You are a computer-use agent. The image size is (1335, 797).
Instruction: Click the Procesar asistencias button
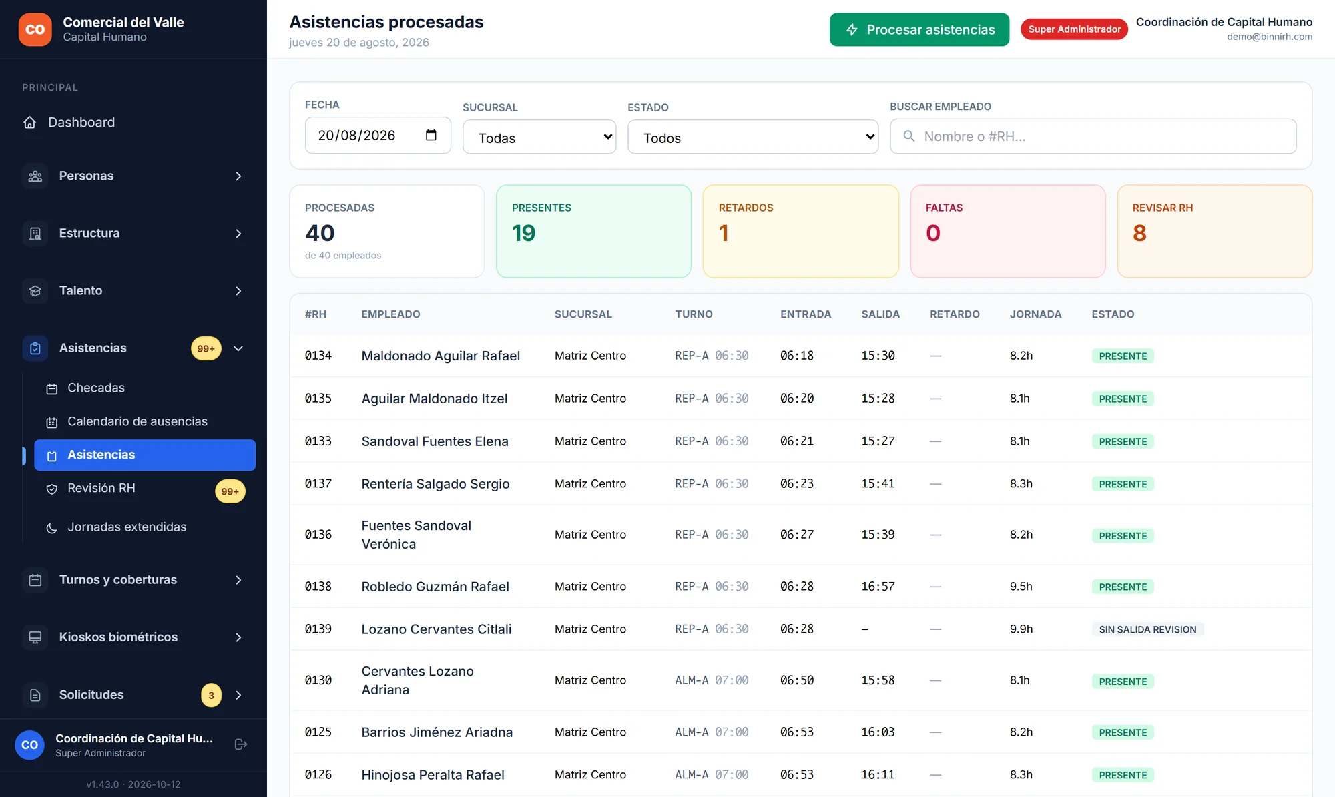tap(919, 30)
